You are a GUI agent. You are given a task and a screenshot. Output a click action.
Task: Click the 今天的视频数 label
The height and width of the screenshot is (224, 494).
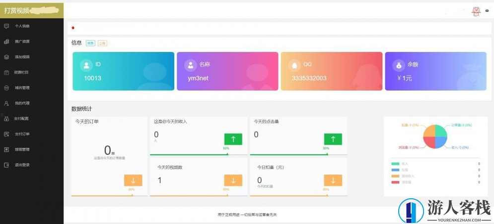coord(170,168)
